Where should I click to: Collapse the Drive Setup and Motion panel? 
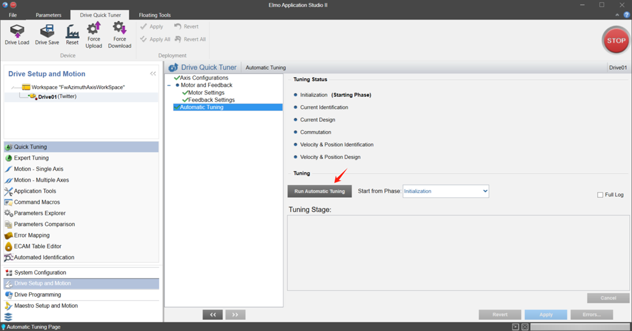(x=153, y=74)
